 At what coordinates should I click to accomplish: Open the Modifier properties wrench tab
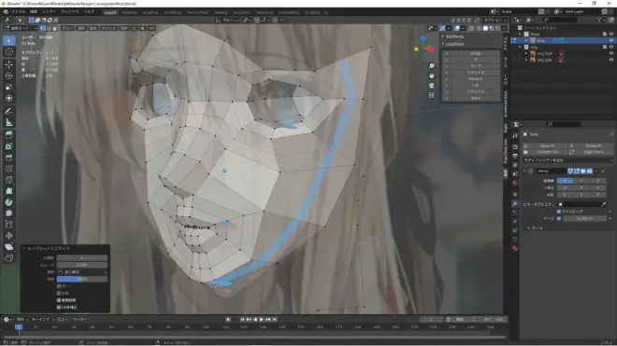click(515, 203)
